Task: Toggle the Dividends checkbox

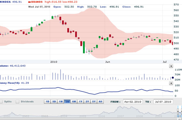Action: click(x=18, y=102)
